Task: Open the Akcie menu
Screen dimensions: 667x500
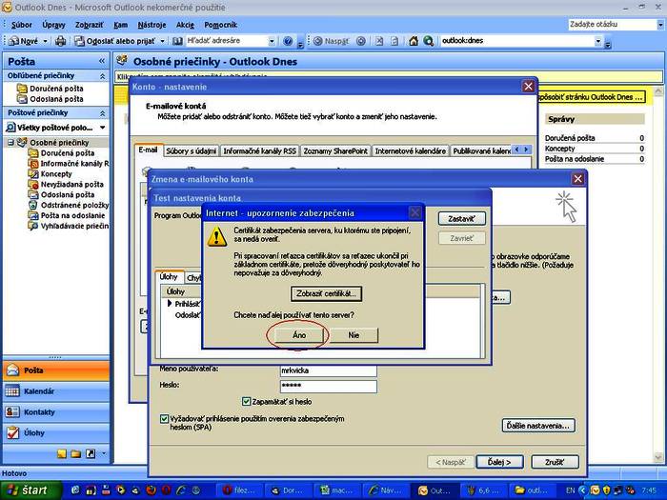Action: coord(185,25)
